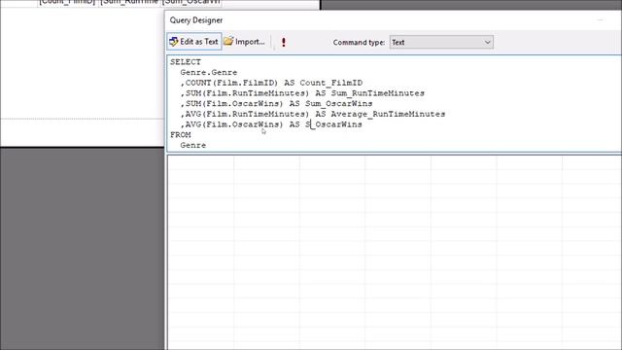This screenshot has height=350, width=622.
Task: Click the Edit as Text button
Action: click(194, 42)
